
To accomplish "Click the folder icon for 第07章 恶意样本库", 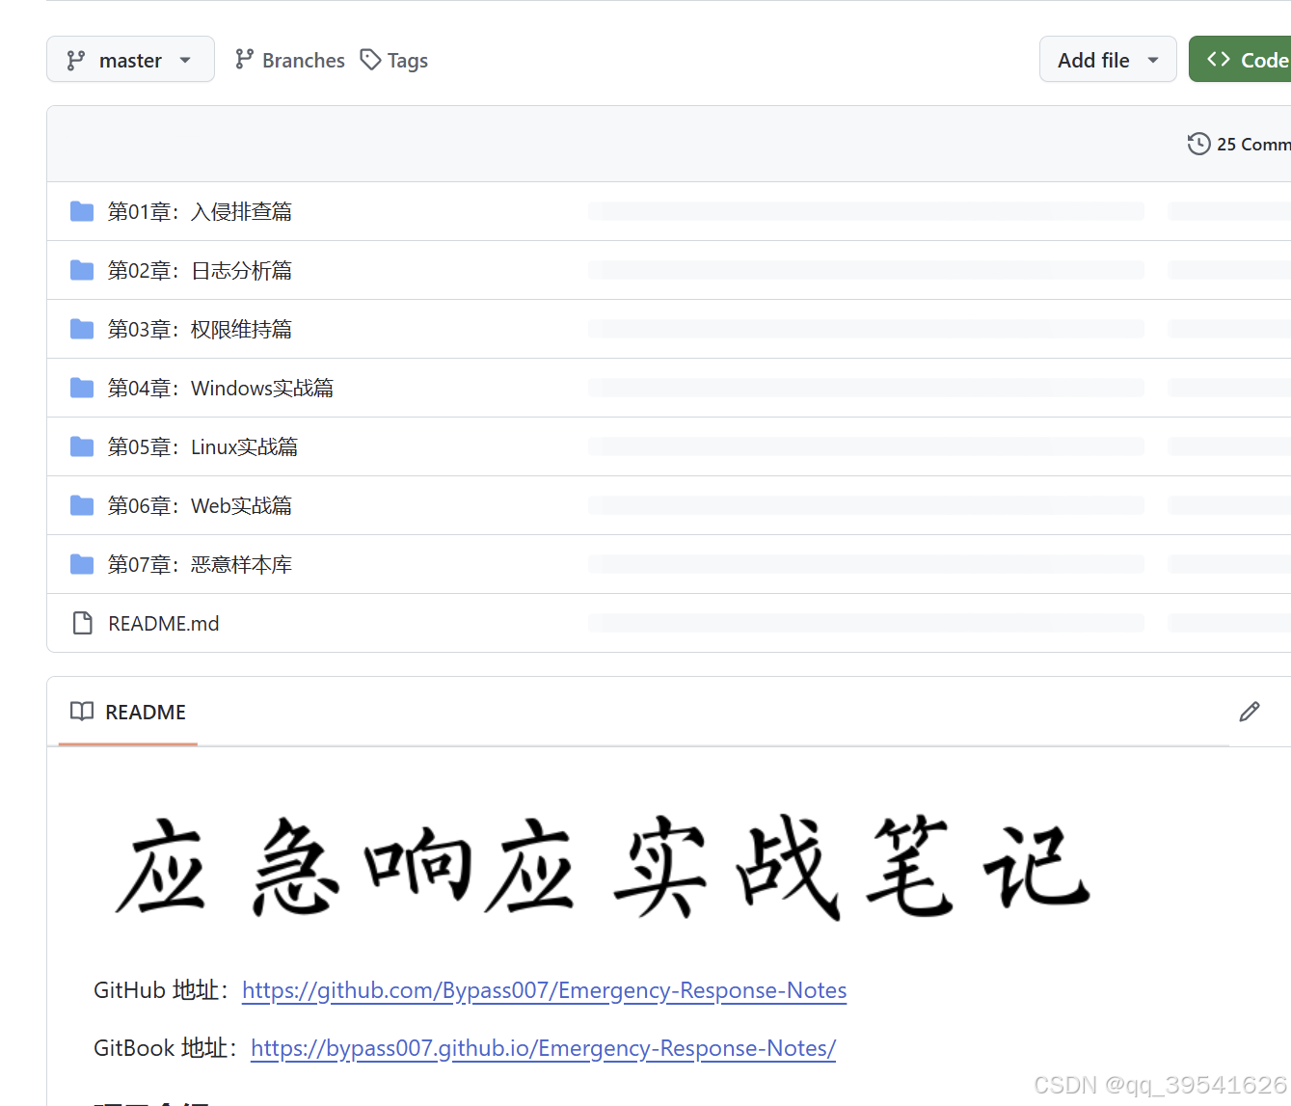I will click(x=82, y=564).
